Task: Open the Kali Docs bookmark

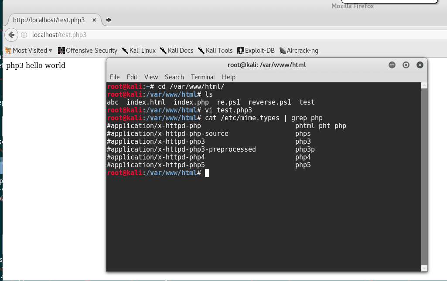Action: click(x=177, y=51)
